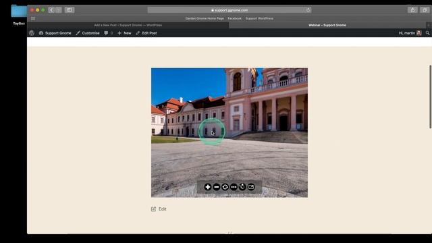
Task: Zoom out with the panorama minus icon
Action: 217,187
